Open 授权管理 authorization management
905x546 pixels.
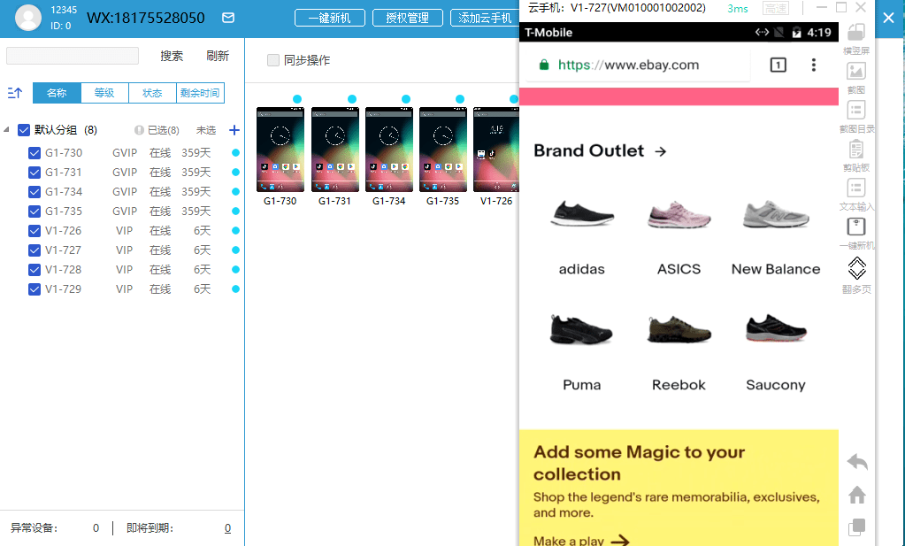(408, 18)
